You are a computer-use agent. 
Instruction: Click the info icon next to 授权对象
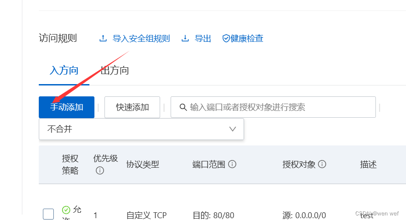coord(322,164)
